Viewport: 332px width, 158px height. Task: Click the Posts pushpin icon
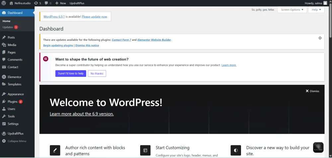(x=4, y=37)
